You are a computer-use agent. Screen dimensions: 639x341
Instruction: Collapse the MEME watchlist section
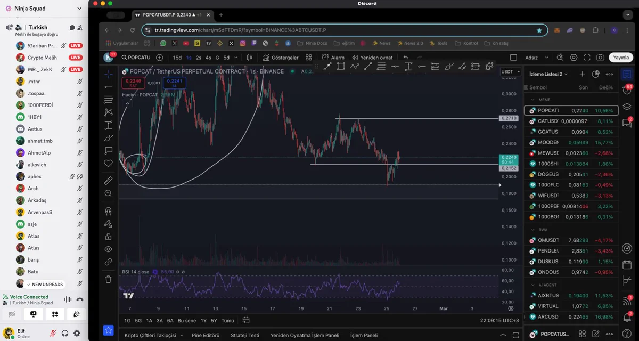coord(532,100)
